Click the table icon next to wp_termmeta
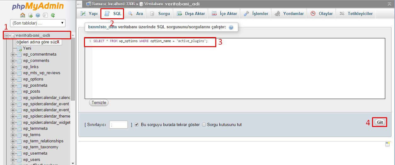This screenshot has width=395, height=165. [x=19, y=129]
